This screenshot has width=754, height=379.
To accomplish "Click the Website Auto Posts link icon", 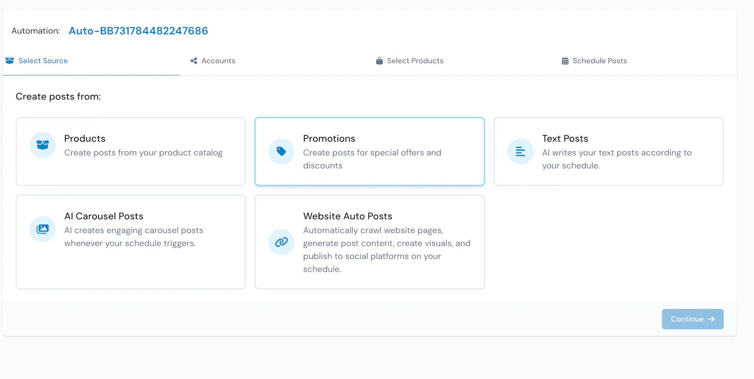I will [281, 242].
